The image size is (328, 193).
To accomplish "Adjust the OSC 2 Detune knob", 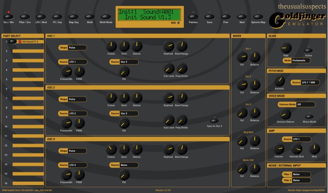I will click(x=137, y=98).
